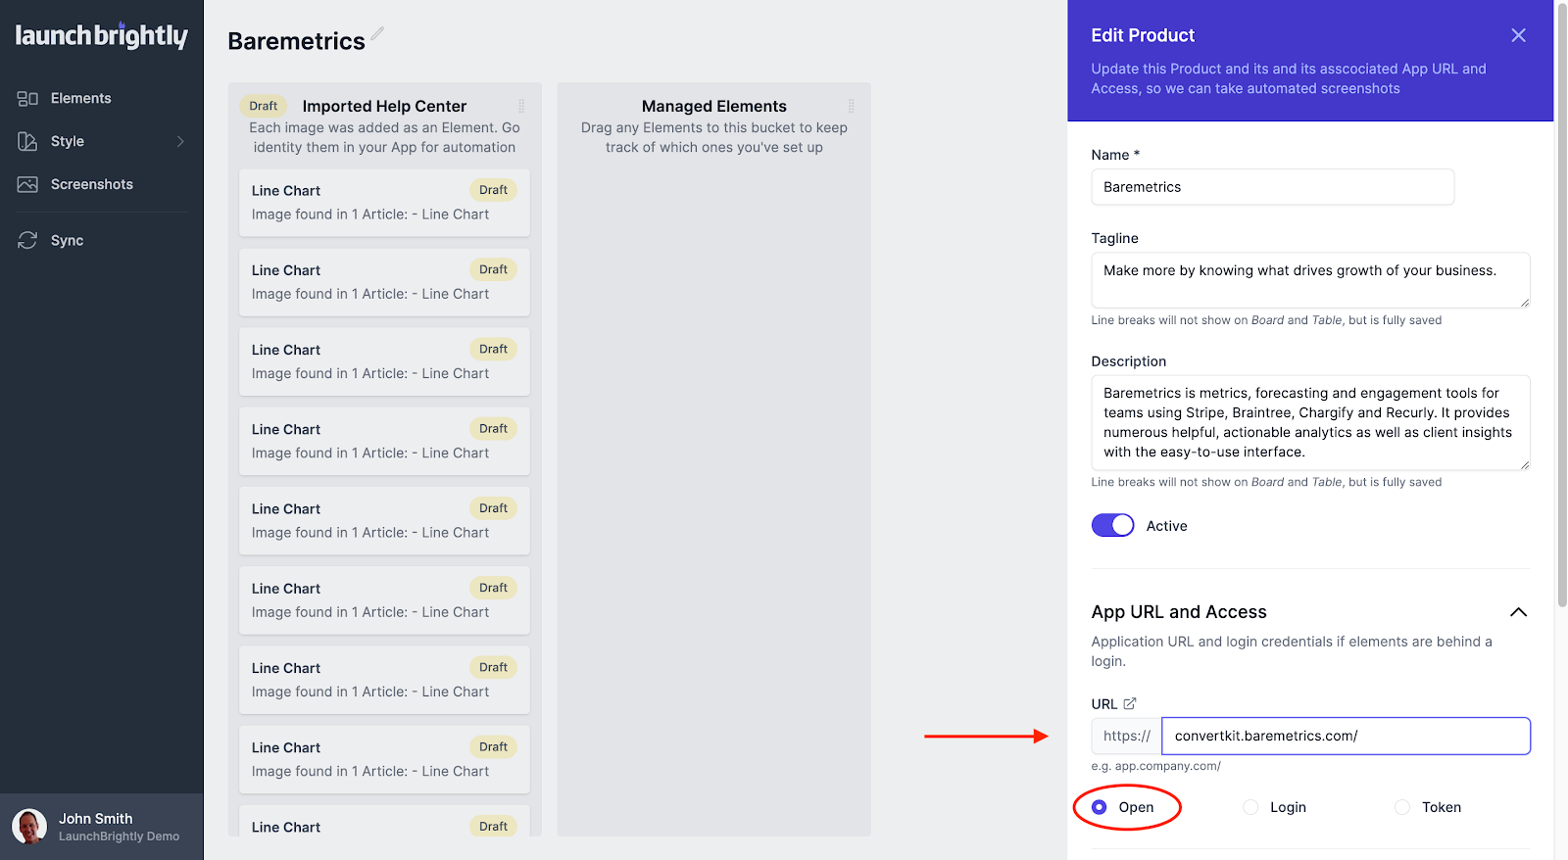Select the Open access radio button
The image size is (1568, 860).
(x=1100, y=807)
